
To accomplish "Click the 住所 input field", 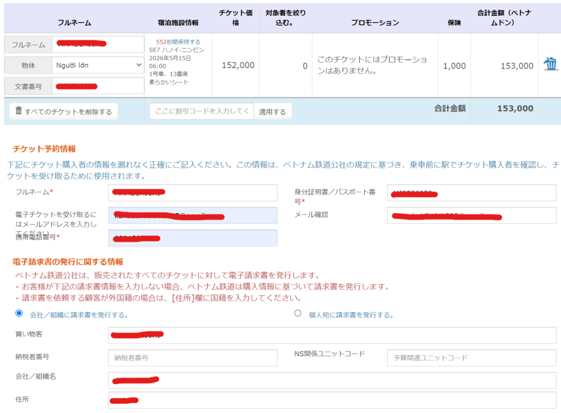I will point(331,400).
